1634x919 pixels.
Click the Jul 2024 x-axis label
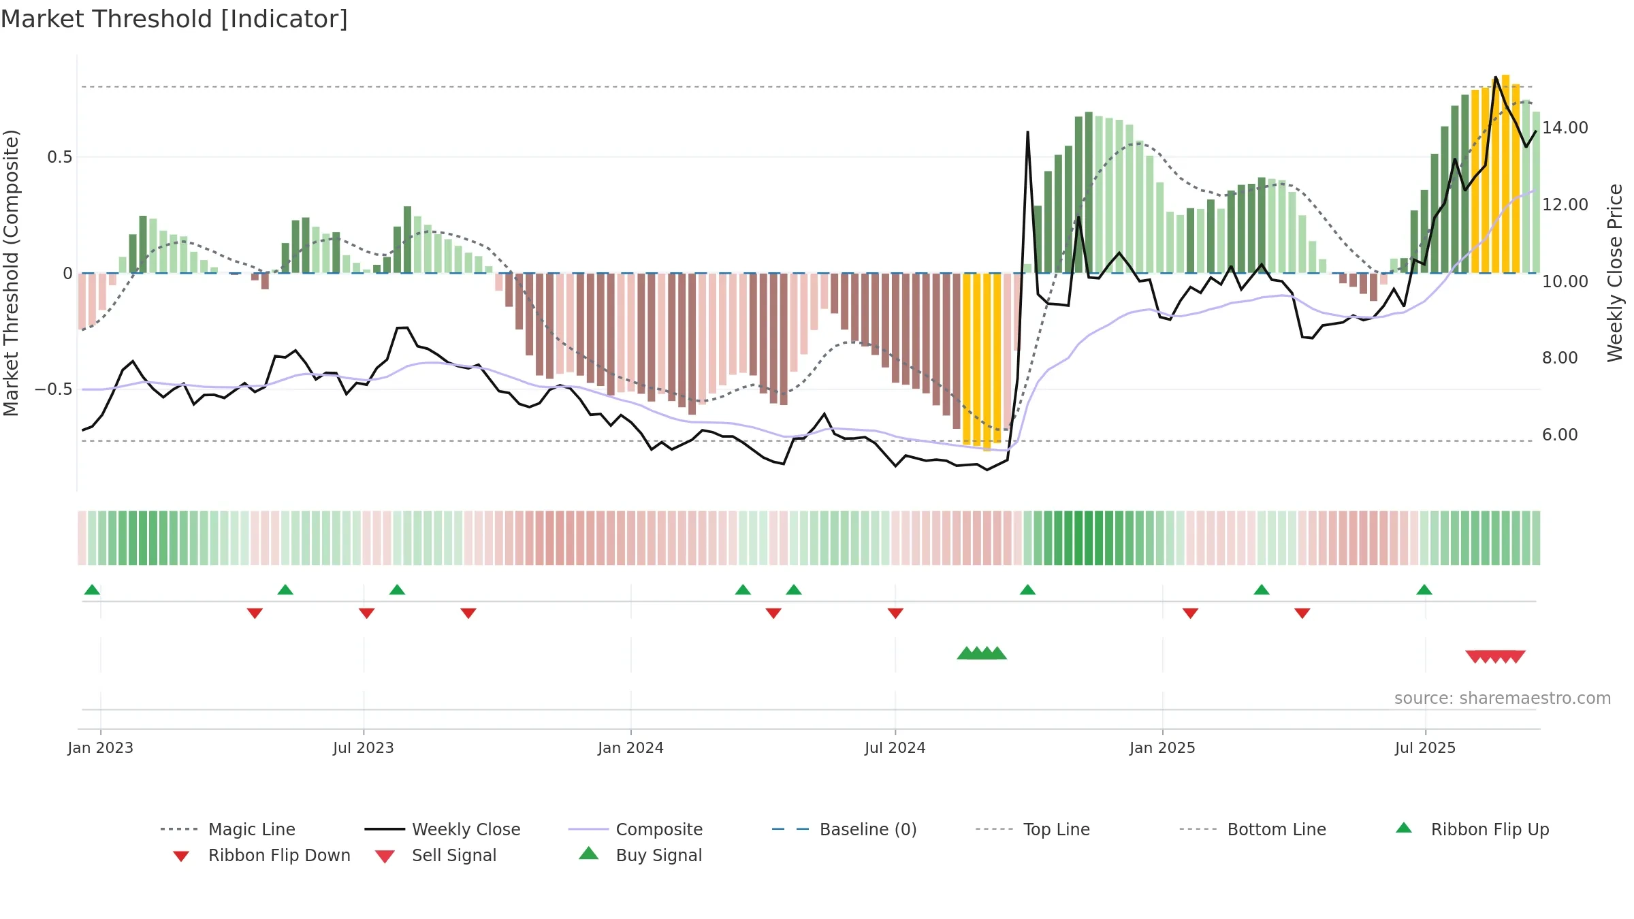coord(895,747)
